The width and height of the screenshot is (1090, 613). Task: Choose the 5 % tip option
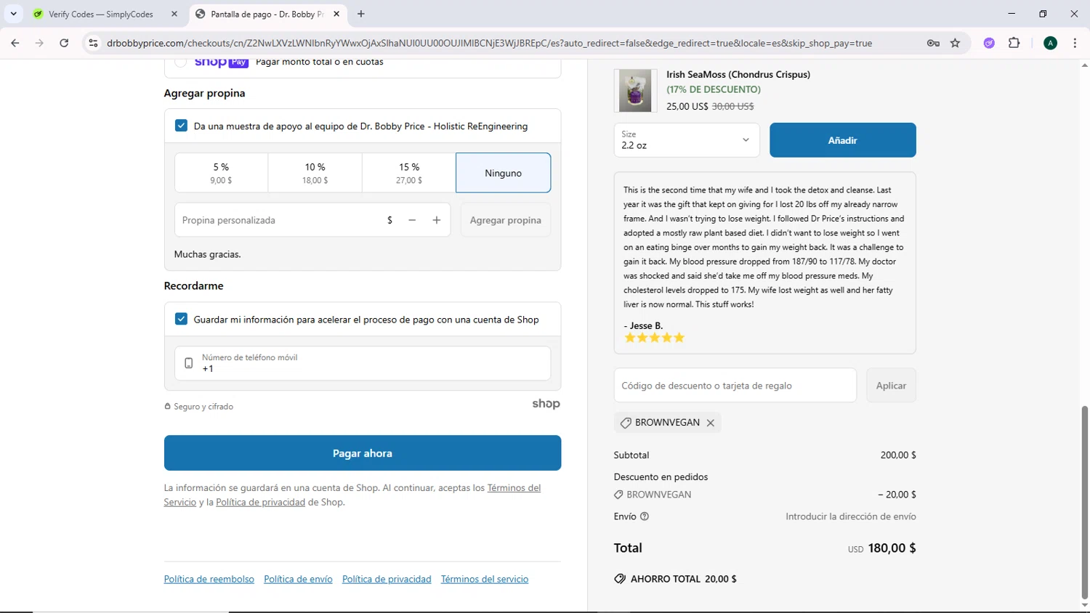pos(221,173)
